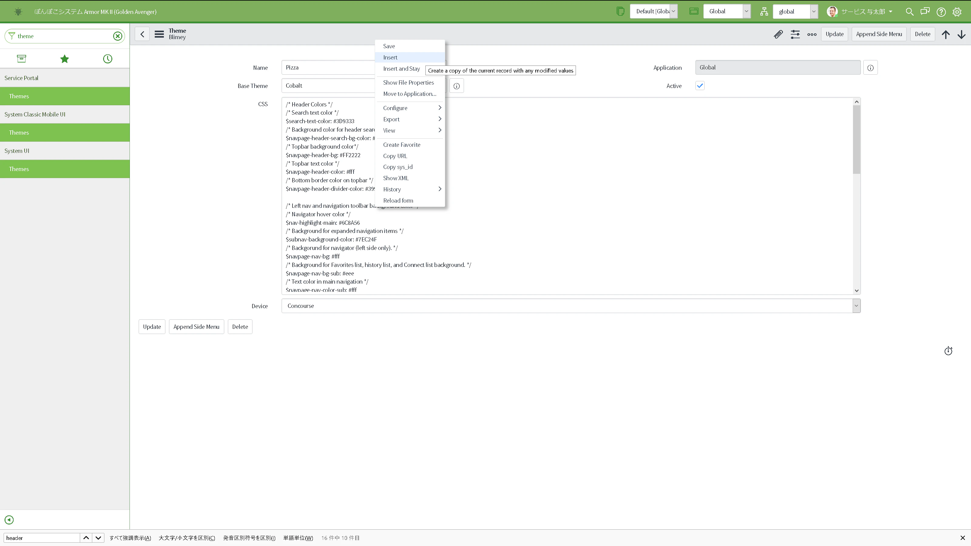
Task: Open system settings gear icon
Action: 957,12
